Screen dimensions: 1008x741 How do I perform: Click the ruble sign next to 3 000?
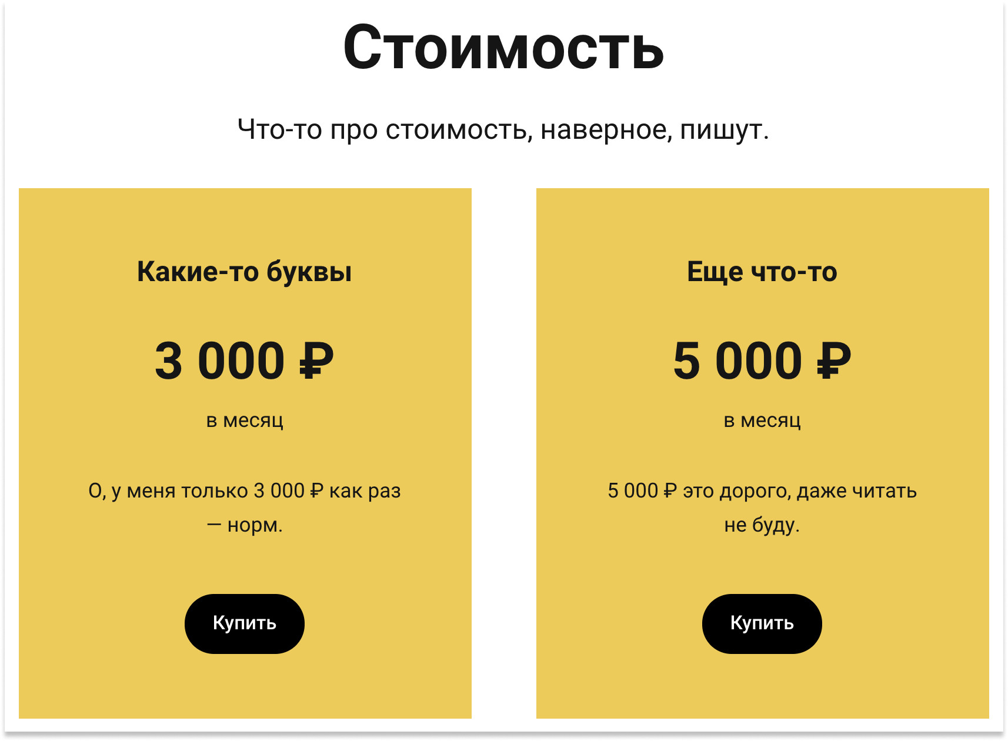(316, 361)
